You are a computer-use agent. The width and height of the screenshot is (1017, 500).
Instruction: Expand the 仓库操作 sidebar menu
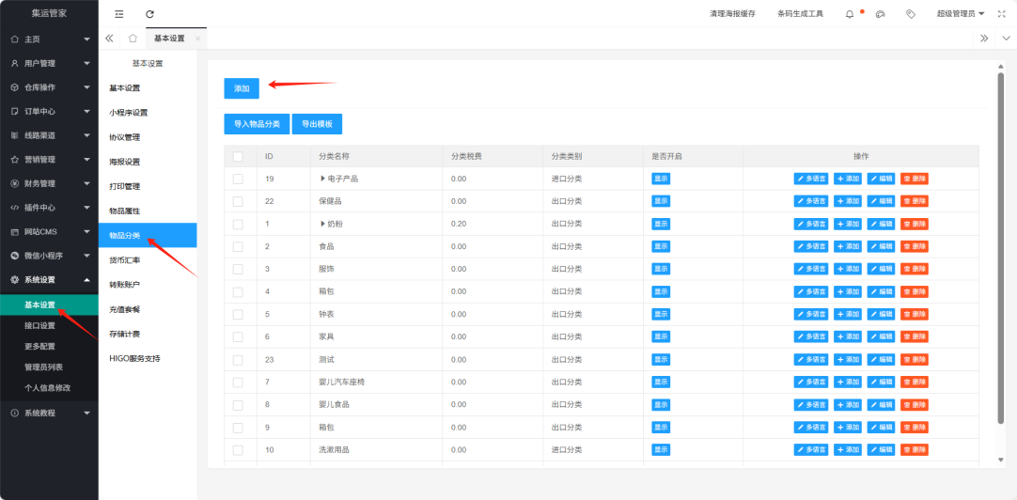pos(49,87)
